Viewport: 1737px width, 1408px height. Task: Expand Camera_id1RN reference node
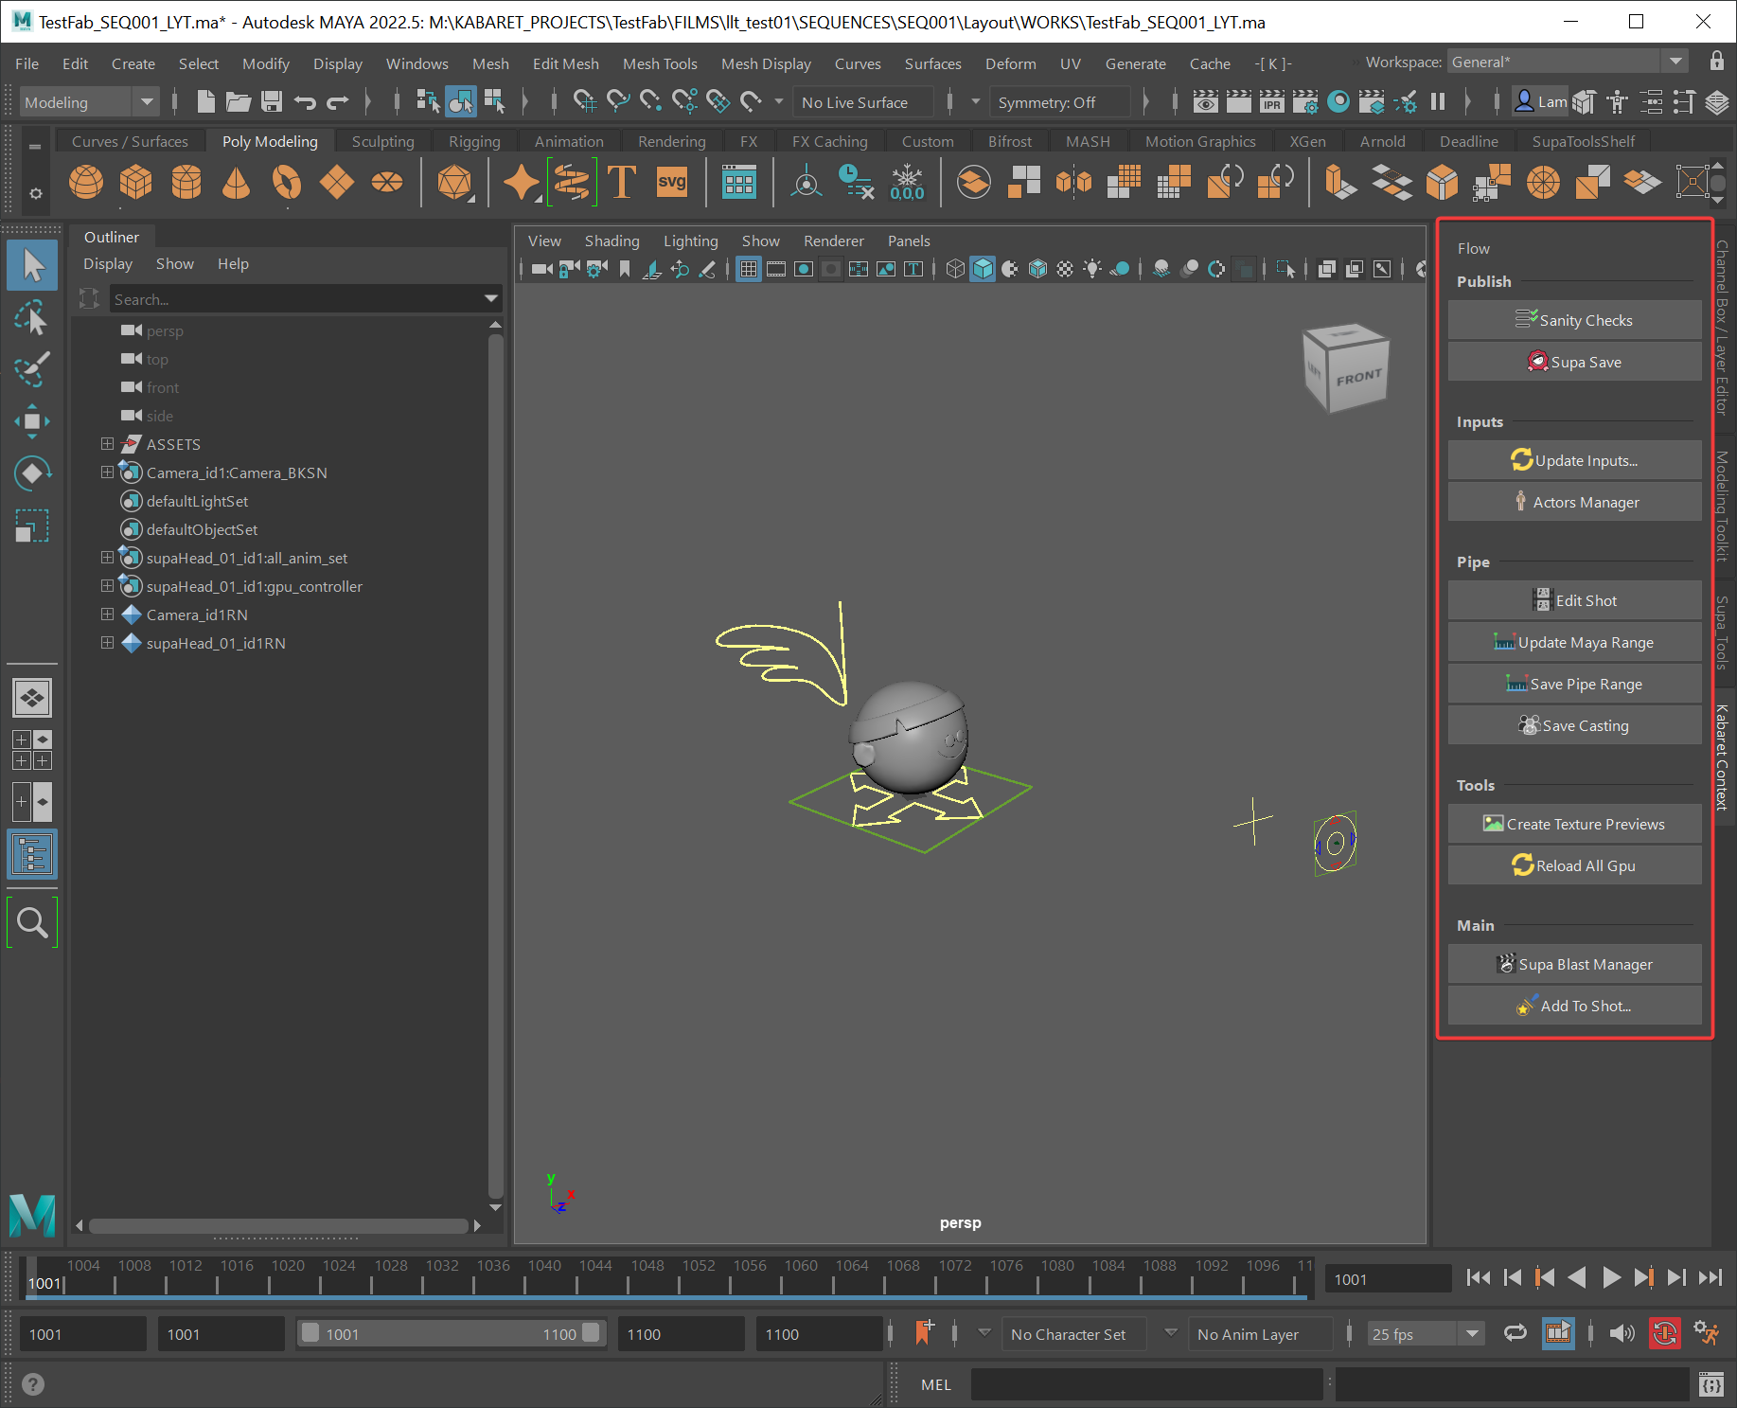(x=107, y=614)
